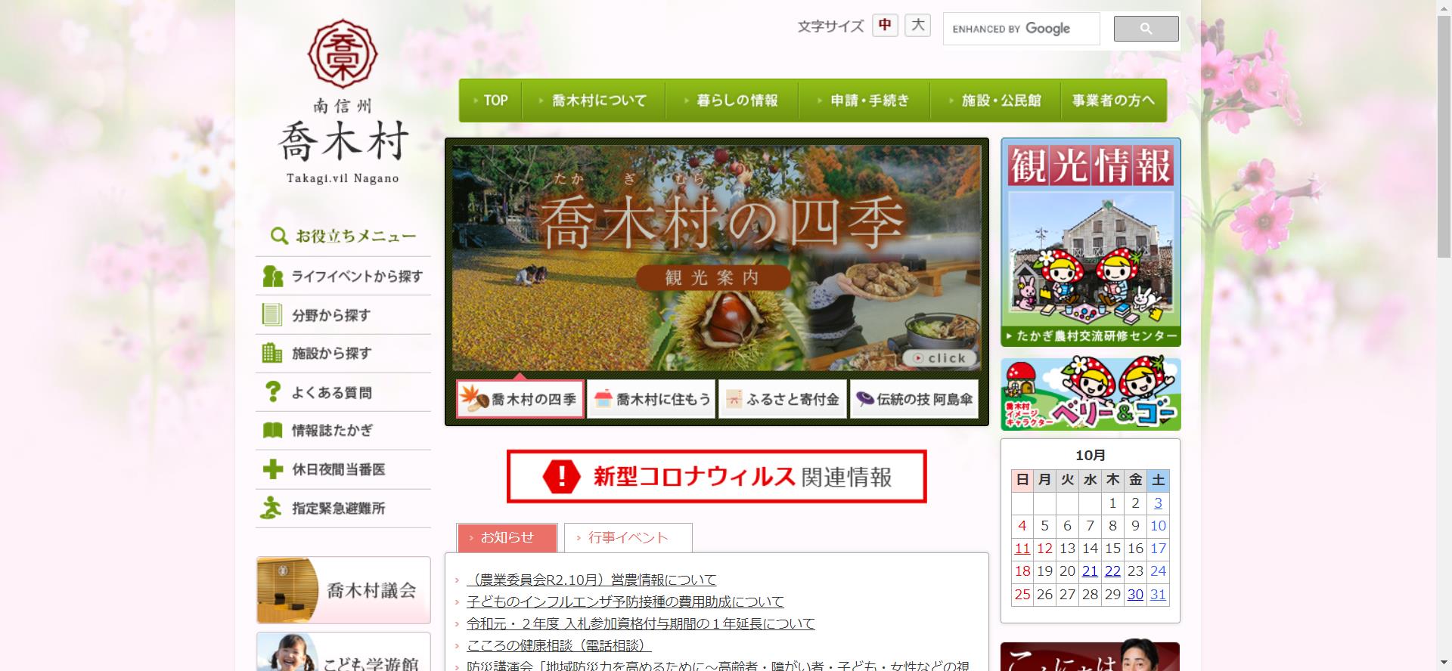This screenshot has width=1452, height=671.
Task: Click the Takagi village crest logo
Action: [343, 54]
